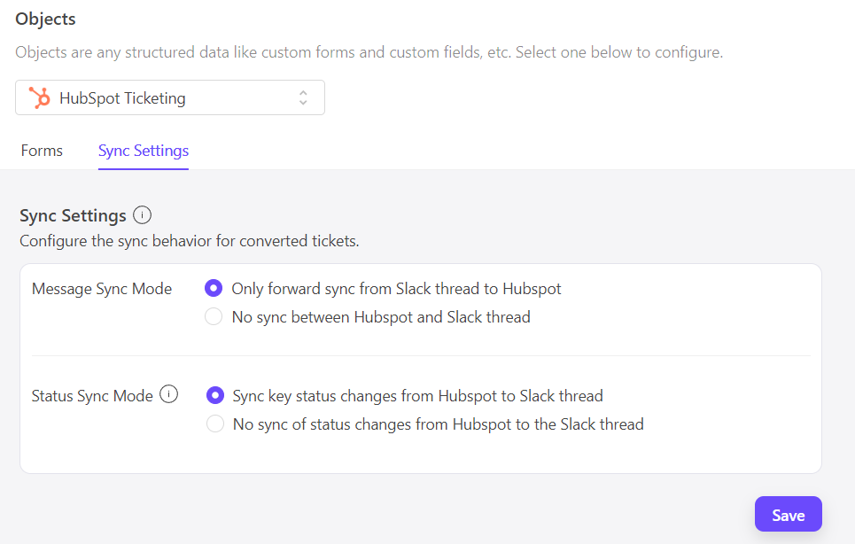
Task: Click the HubSpot sprocket logo icon
Action: coord(39,97)
